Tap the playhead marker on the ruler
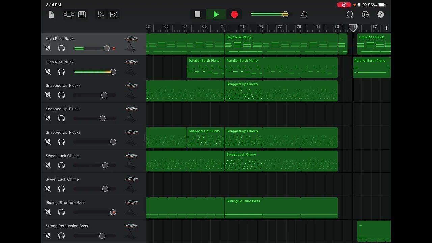The height and width of the screenshot is (243, 432). tap(353, 28)
